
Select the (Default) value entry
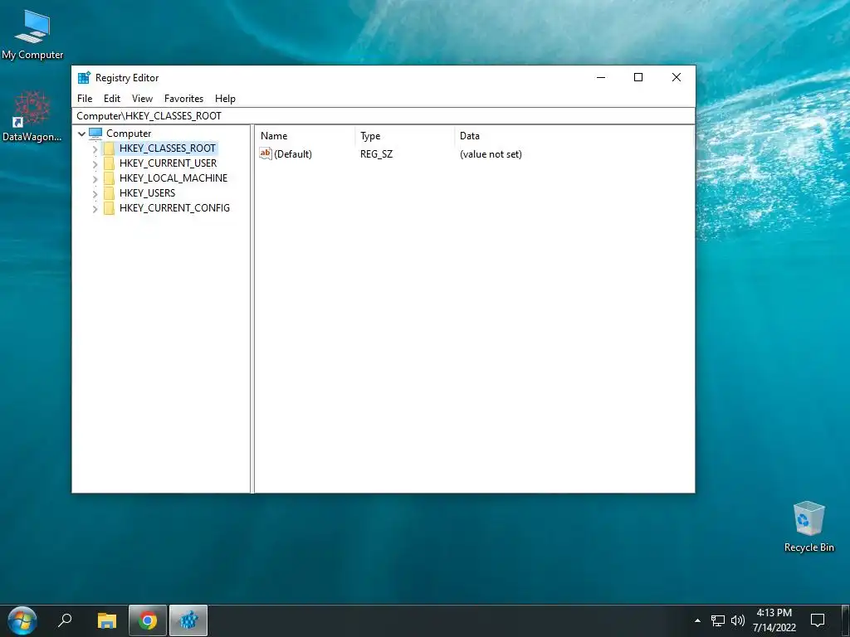pos(293,154)
